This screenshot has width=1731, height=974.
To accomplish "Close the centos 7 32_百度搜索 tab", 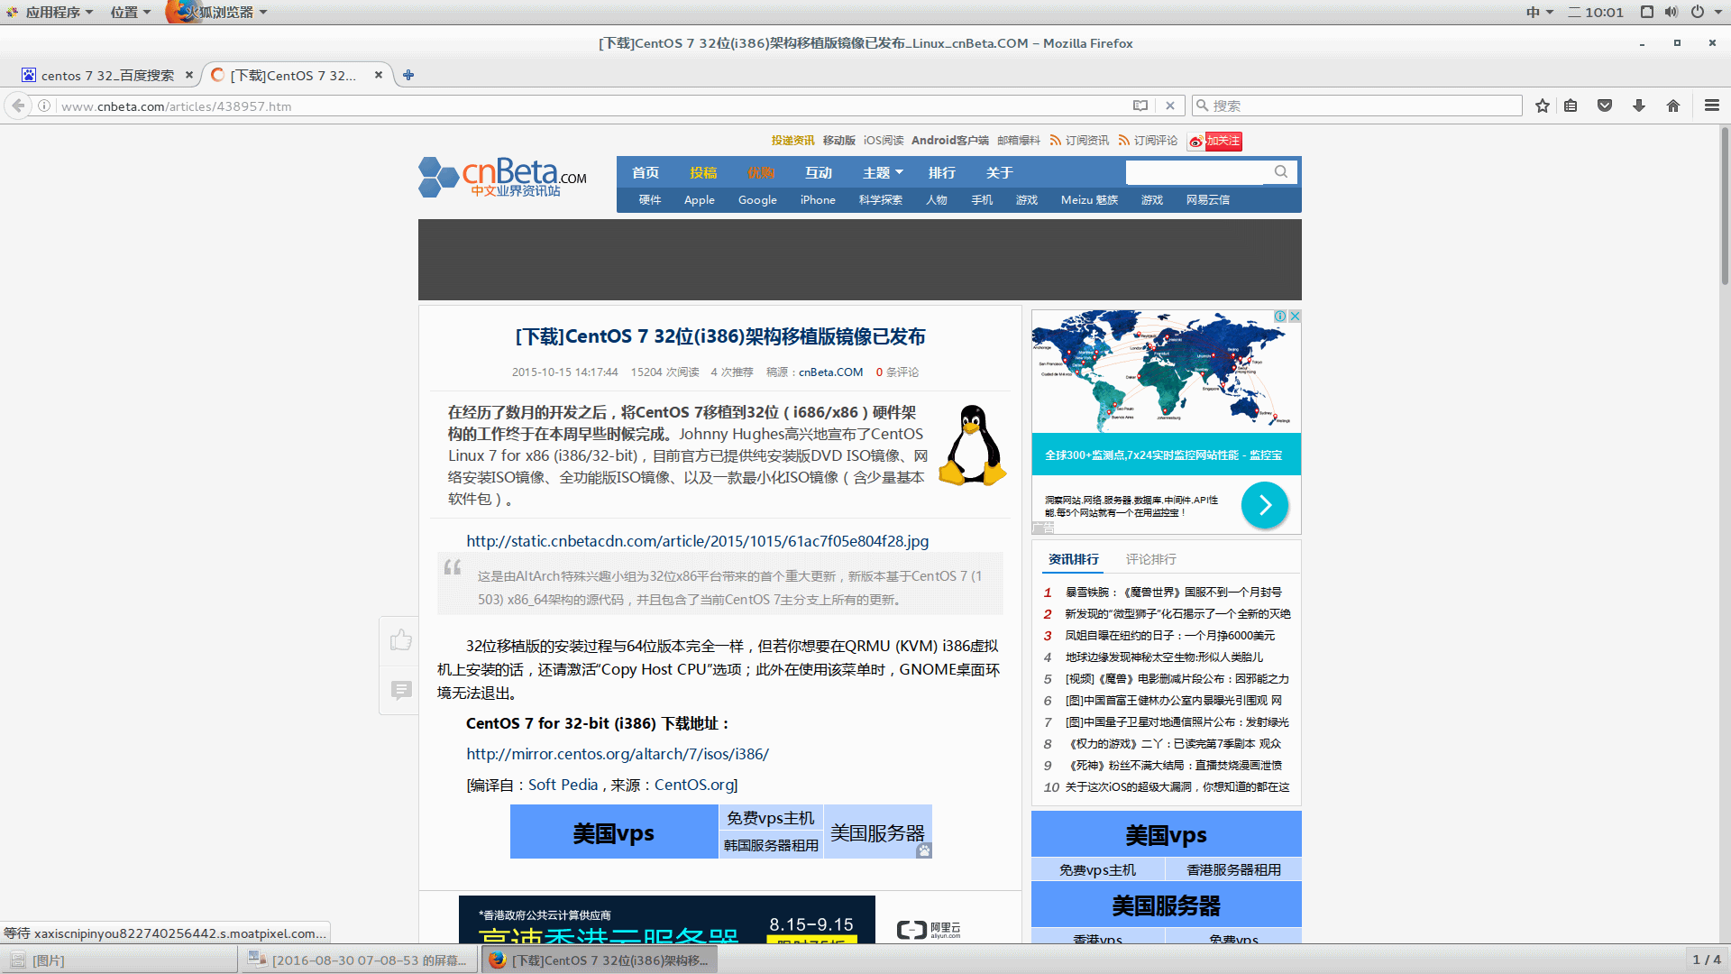I will click(x=189, y=75).
